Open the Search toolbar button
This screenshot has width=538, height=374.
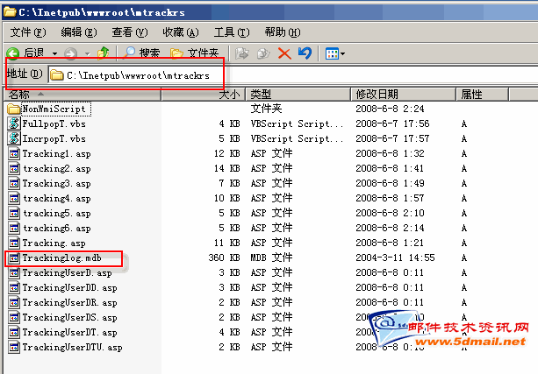[143, 53]
